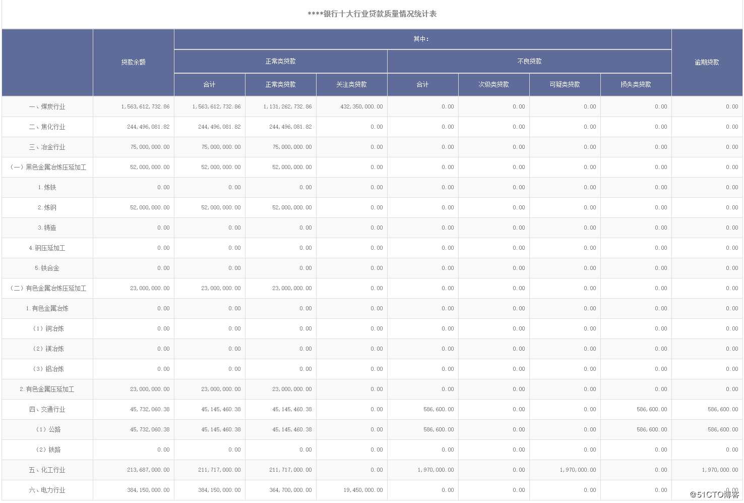Click the 逾期贷款 column header

(707, 62)
